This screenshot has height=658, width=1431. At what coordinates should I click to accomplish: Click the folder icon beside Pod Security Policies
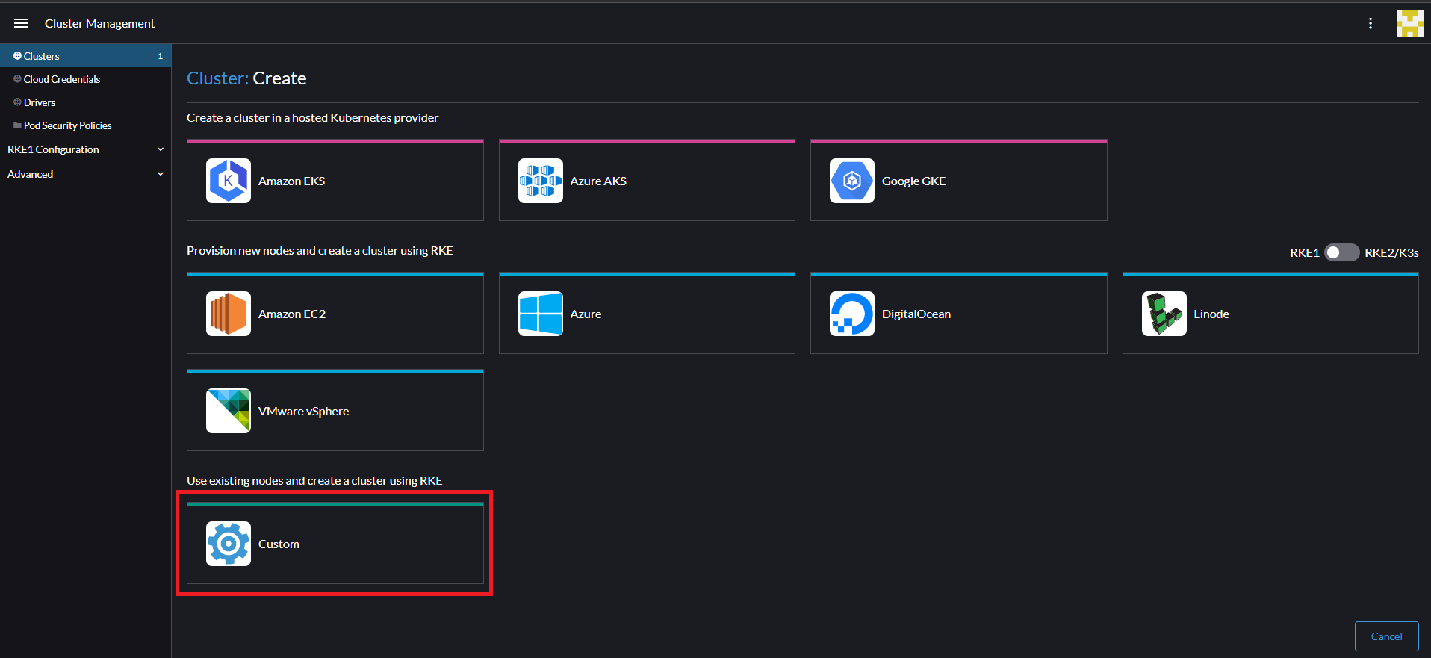[17, 125]
